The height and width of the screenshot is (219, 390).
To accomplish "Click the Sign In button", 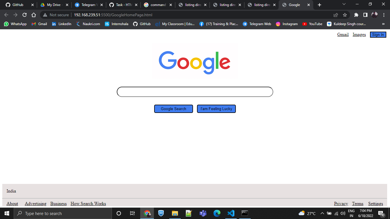I will tap(378, 35).
